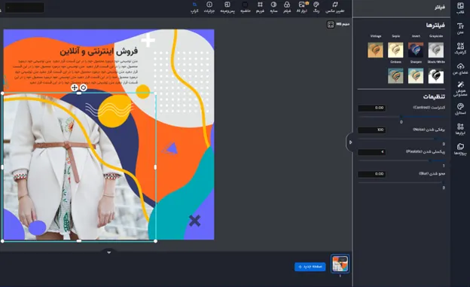The width and height of the screenshot is (470, 287).
Task: Open the فضای من upload panel
Action: click(x=460, y=69)
